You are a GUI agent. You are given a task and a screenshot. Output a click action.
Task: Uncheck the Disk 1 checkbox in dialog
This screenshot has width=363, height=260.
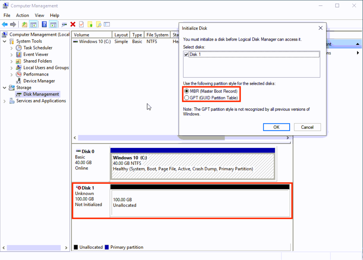[x=186, y=55]
